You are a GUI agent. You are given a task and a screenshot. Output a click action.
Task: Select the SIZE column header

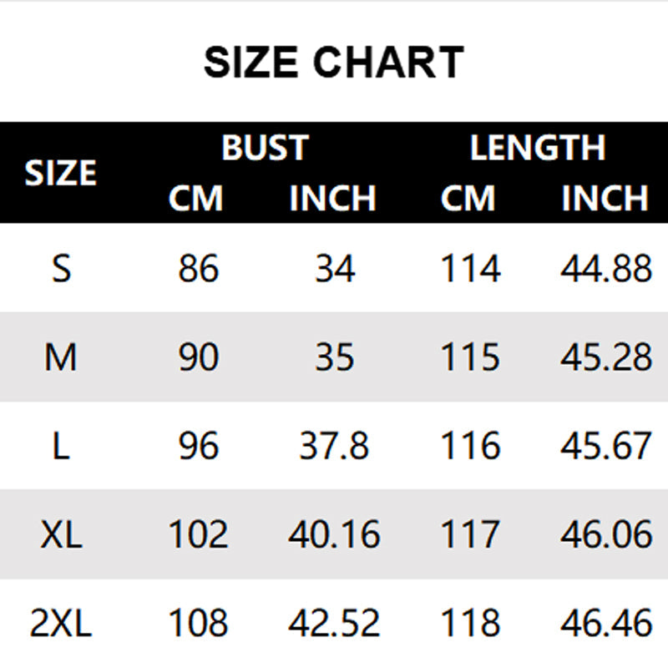pos(60,173)
